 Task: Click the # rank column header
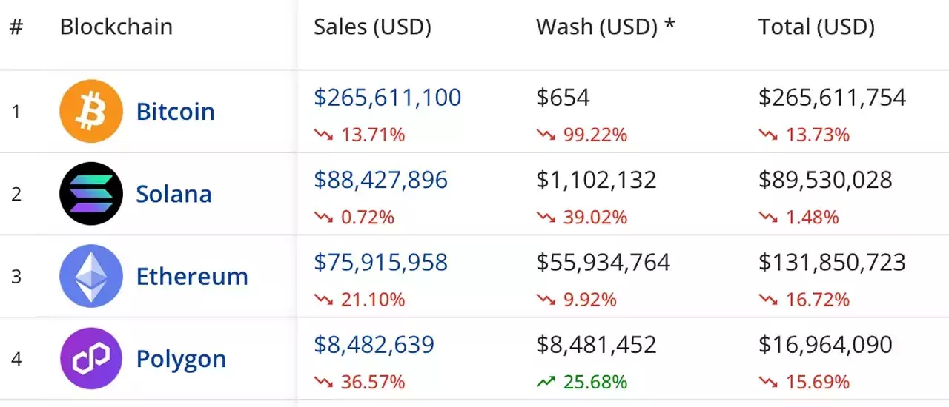click(16, 27)
